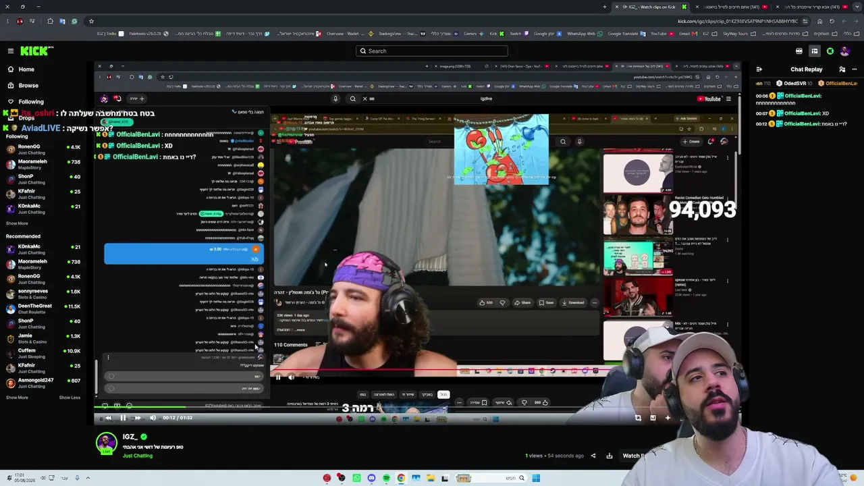Image resolution: width=864 pixels, height=486 pixels.
Task: Collapse Recommended list with Show Less
Action: point(70,398)
